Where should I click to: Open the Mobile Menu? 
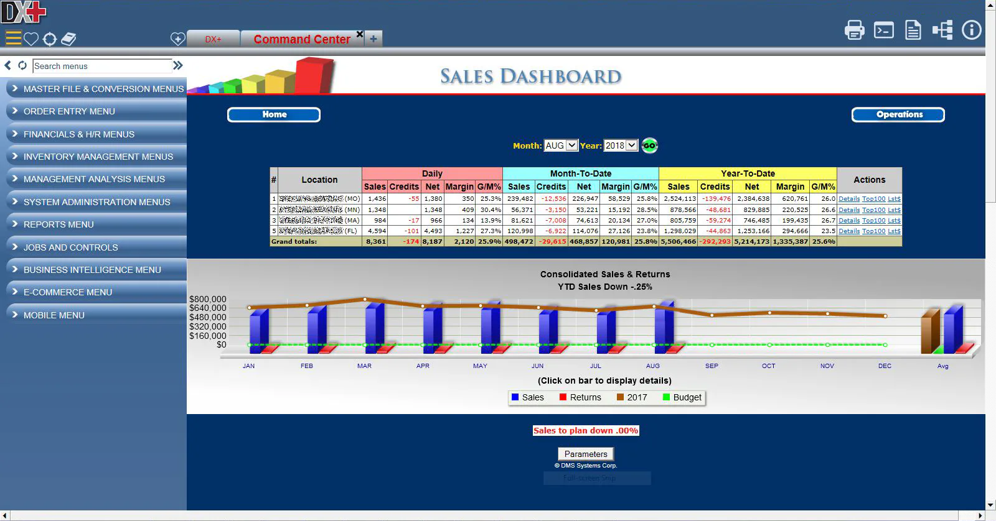pyautogui.click(x=96, y=315)
